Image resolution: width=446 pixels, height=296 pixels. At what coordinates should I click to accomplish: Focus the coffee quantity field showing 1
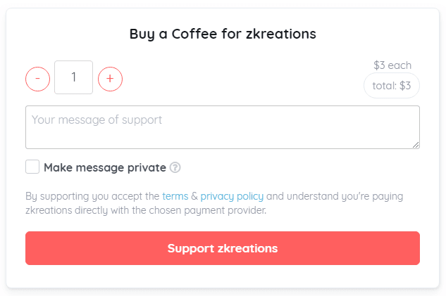[x=74, y=77]
